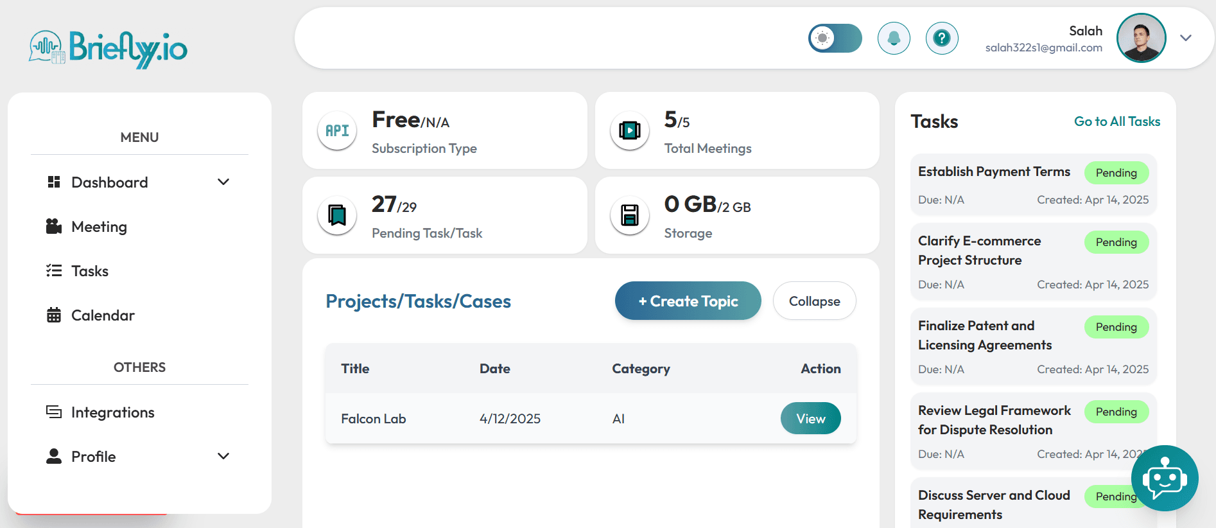This screenshot has width=1216, height=528.
Task: Click the API subscription type icon
Action: pos(337,131)
